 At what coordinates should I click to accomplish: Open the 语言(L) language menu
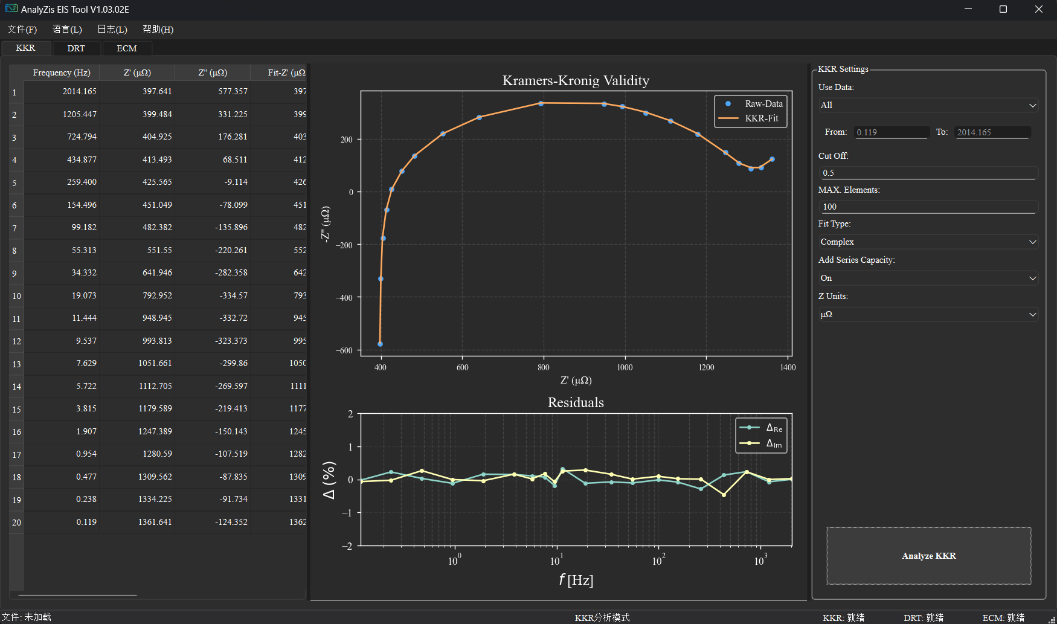coord(67,30)
